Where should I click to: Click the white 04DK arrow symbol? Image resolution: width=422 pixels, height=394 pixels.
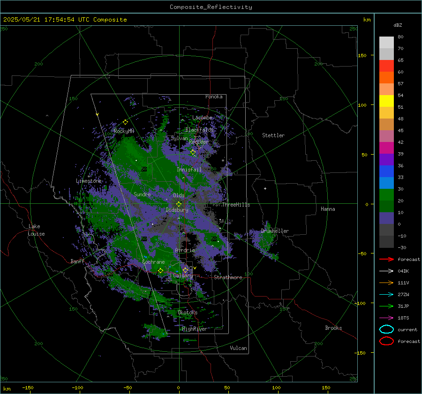[386, 271]
